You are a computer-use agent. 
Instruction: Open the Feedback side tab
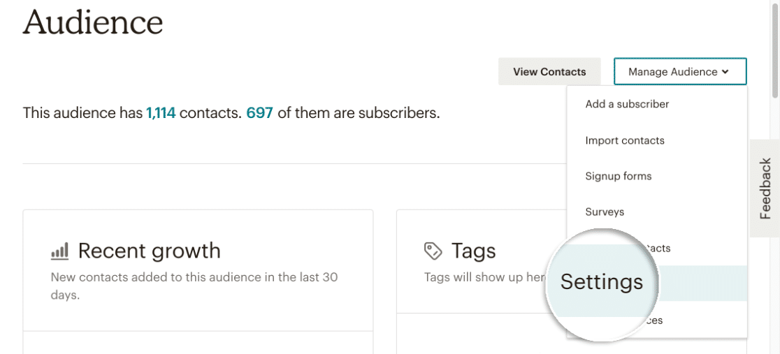(x=765, y=189)
